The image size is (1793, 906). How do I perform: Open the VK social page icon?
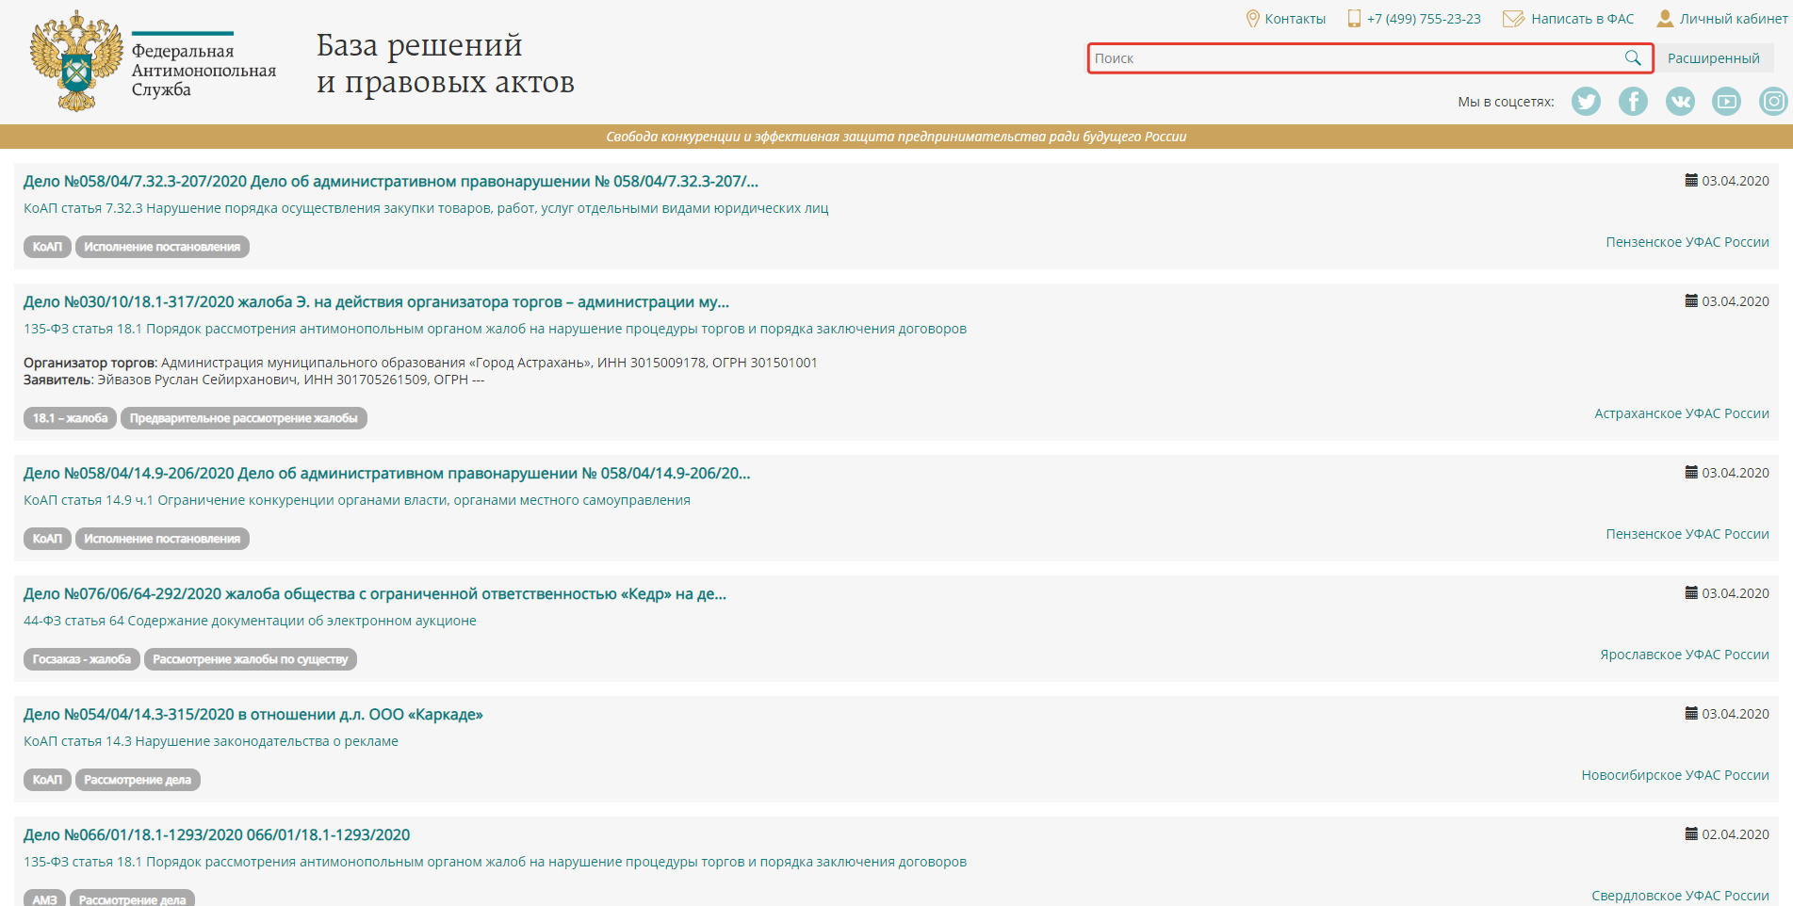(1680, 101)
